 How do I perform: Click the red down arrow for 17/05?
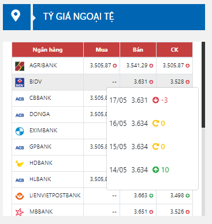click(155, 100)
